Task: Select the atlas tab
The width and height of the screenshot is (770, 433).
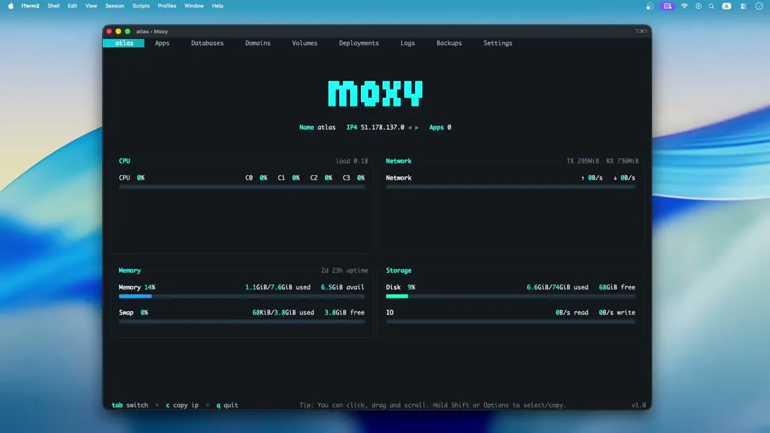Action: coord(124,43)
